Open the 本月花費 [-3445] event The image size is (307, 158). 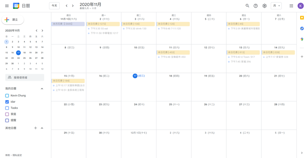[68, 24]
